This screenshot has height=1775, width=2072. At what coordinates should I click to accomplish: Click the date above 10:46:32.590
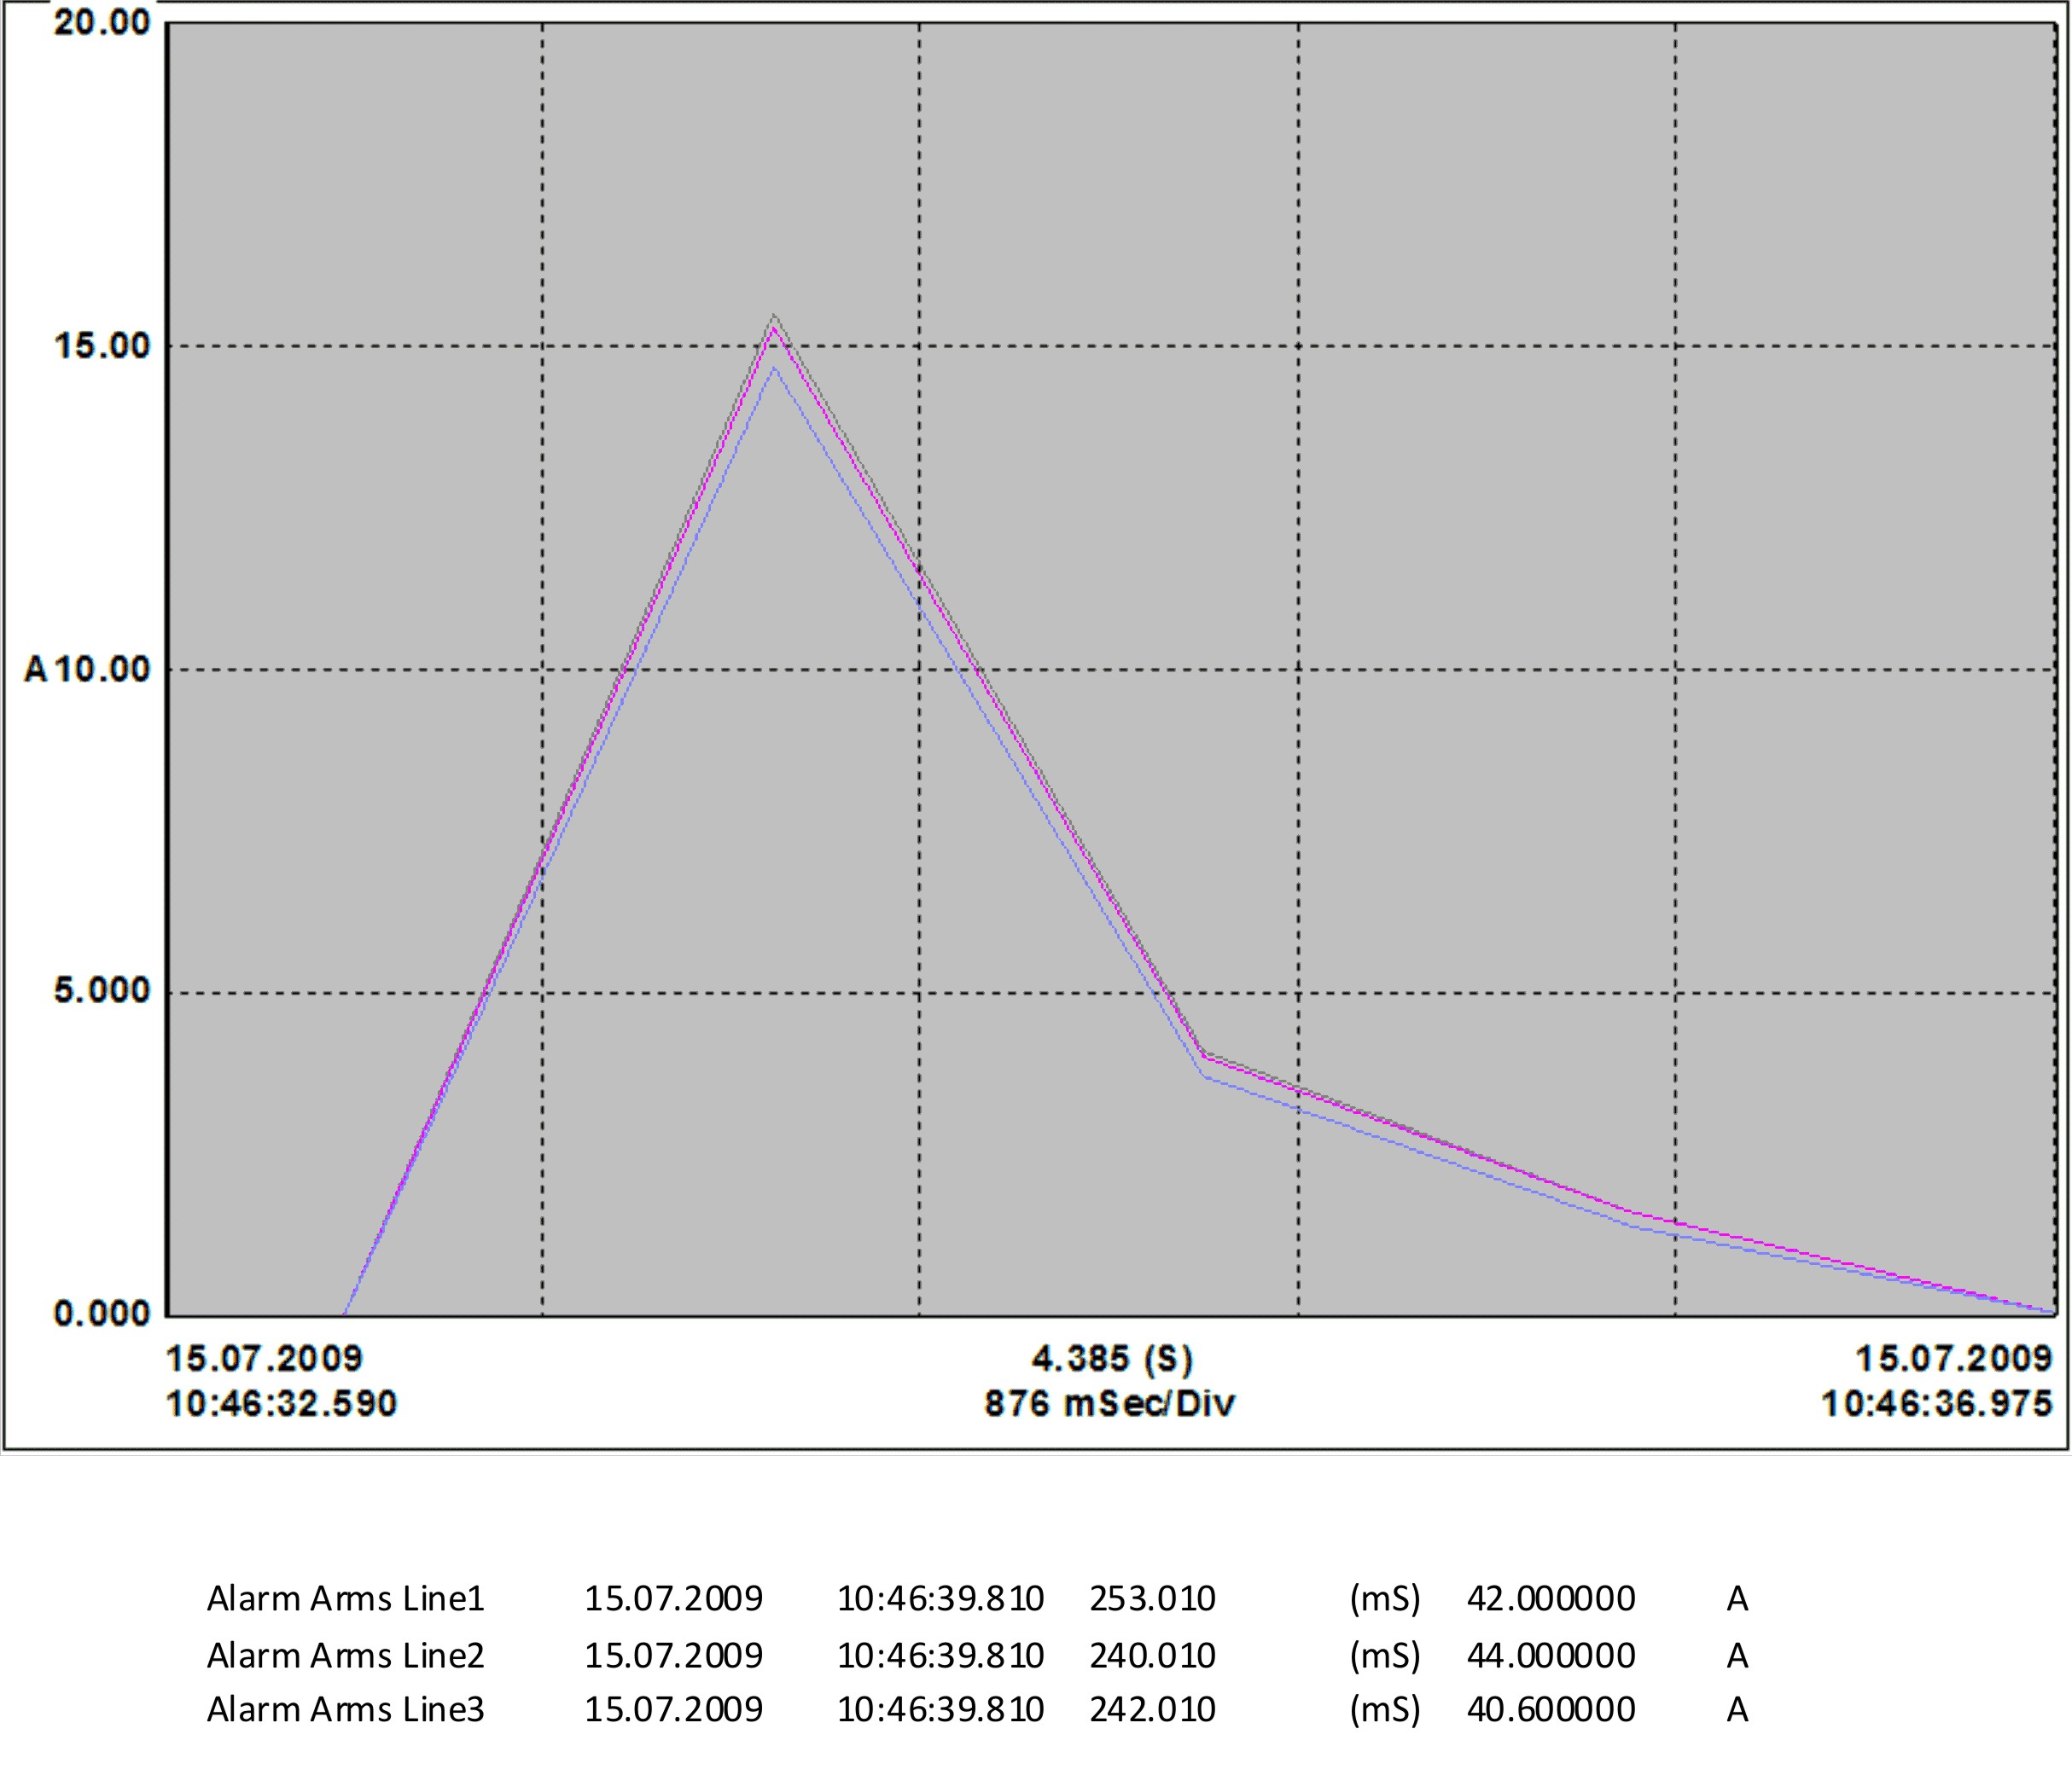(x=264, y=1360)
